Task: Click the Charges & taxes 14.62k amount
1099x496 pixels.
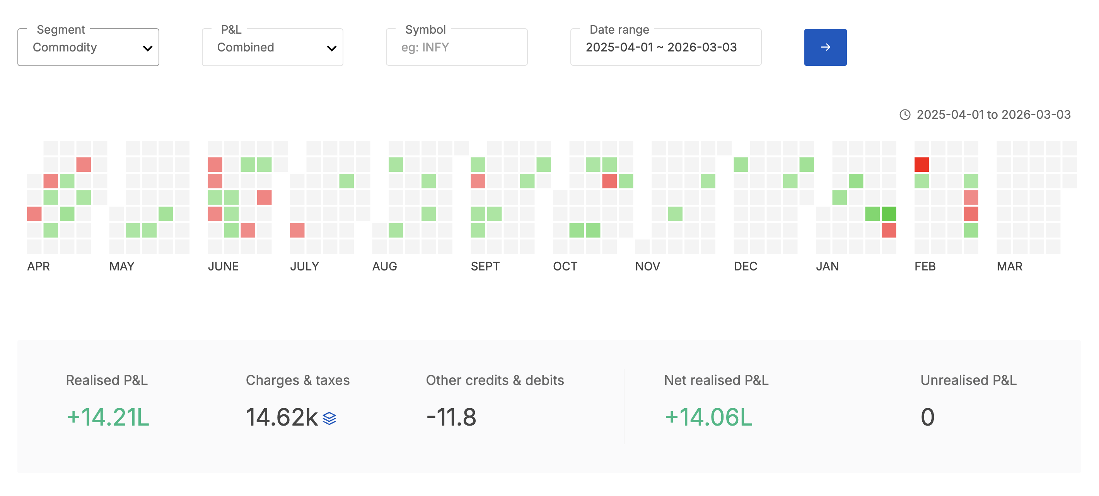Action: tap(282, 417)
